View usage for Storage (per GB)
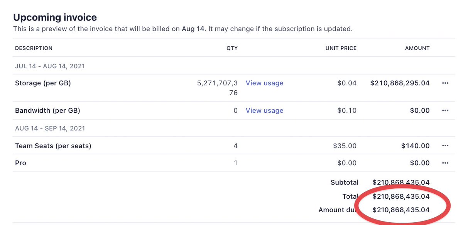This screenshot has width=463, height=225. (x=264, y=83)
